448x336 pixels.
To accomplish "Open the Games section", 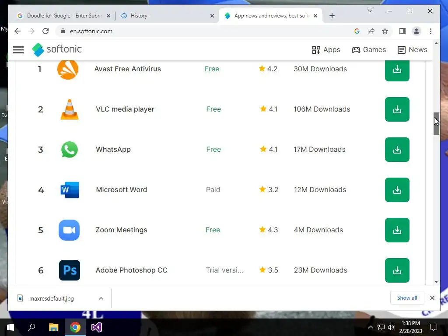I will click(369, 50).
